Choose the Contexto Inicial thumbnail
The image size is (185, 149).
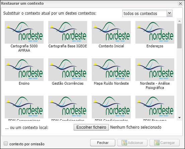111,32
